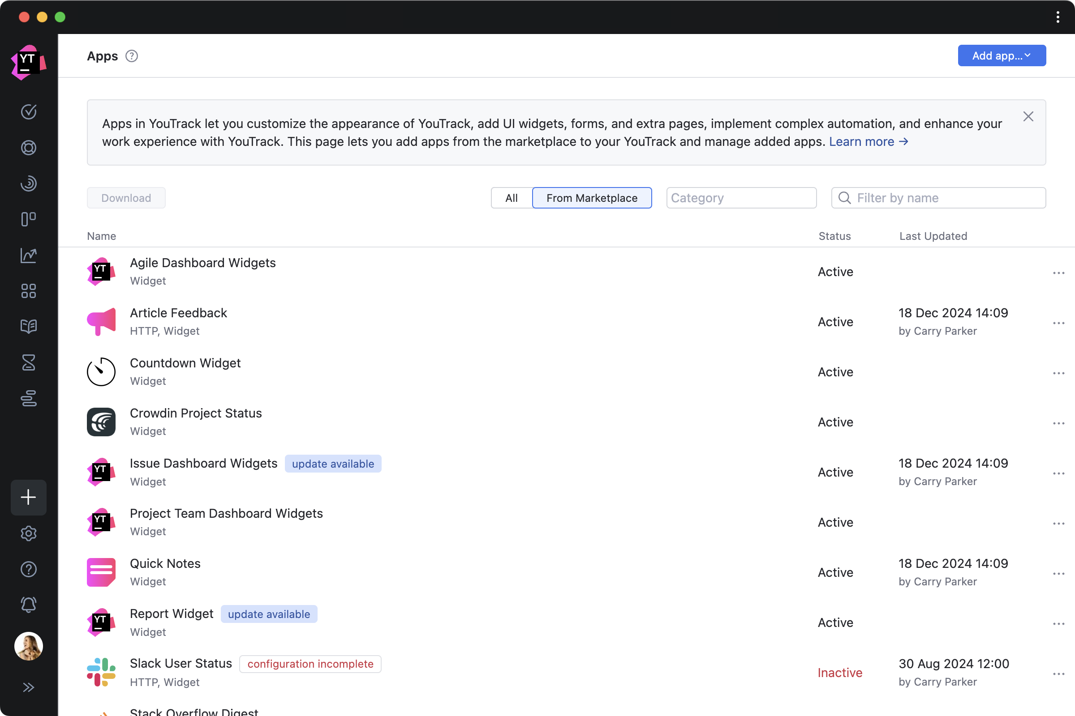Toggle notifications bell icon in sidebar
1075x716 pixels.
29,605
